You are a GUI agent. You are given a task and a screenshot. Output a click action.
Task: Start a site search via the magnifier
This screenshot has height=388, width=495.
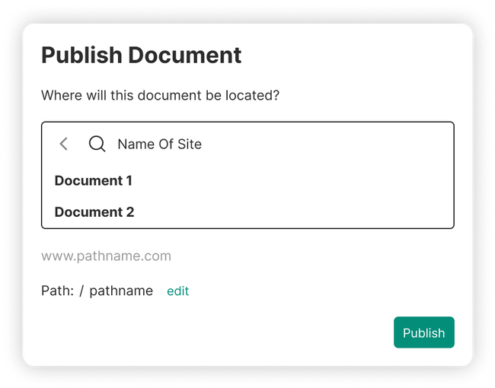[97, 144]
